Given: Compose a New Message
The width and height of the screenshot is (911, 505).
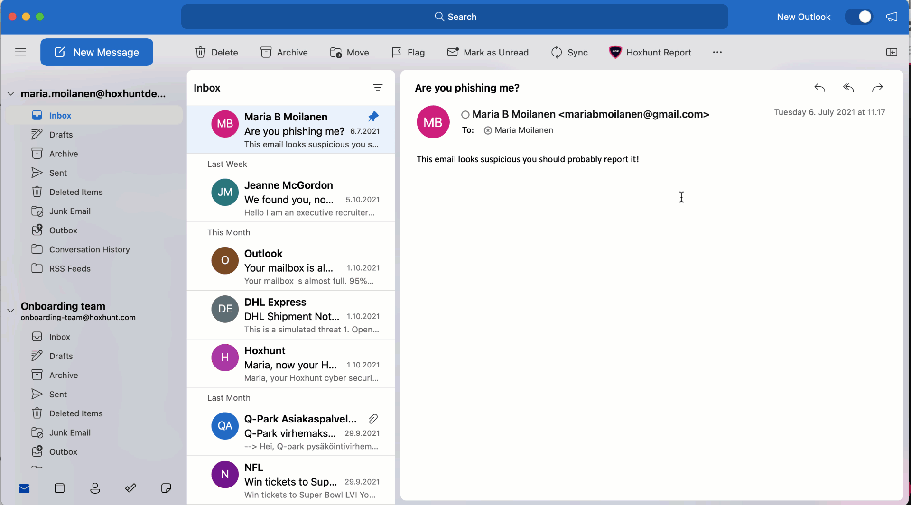Looking at the screenshot, I should pos(97,52).
